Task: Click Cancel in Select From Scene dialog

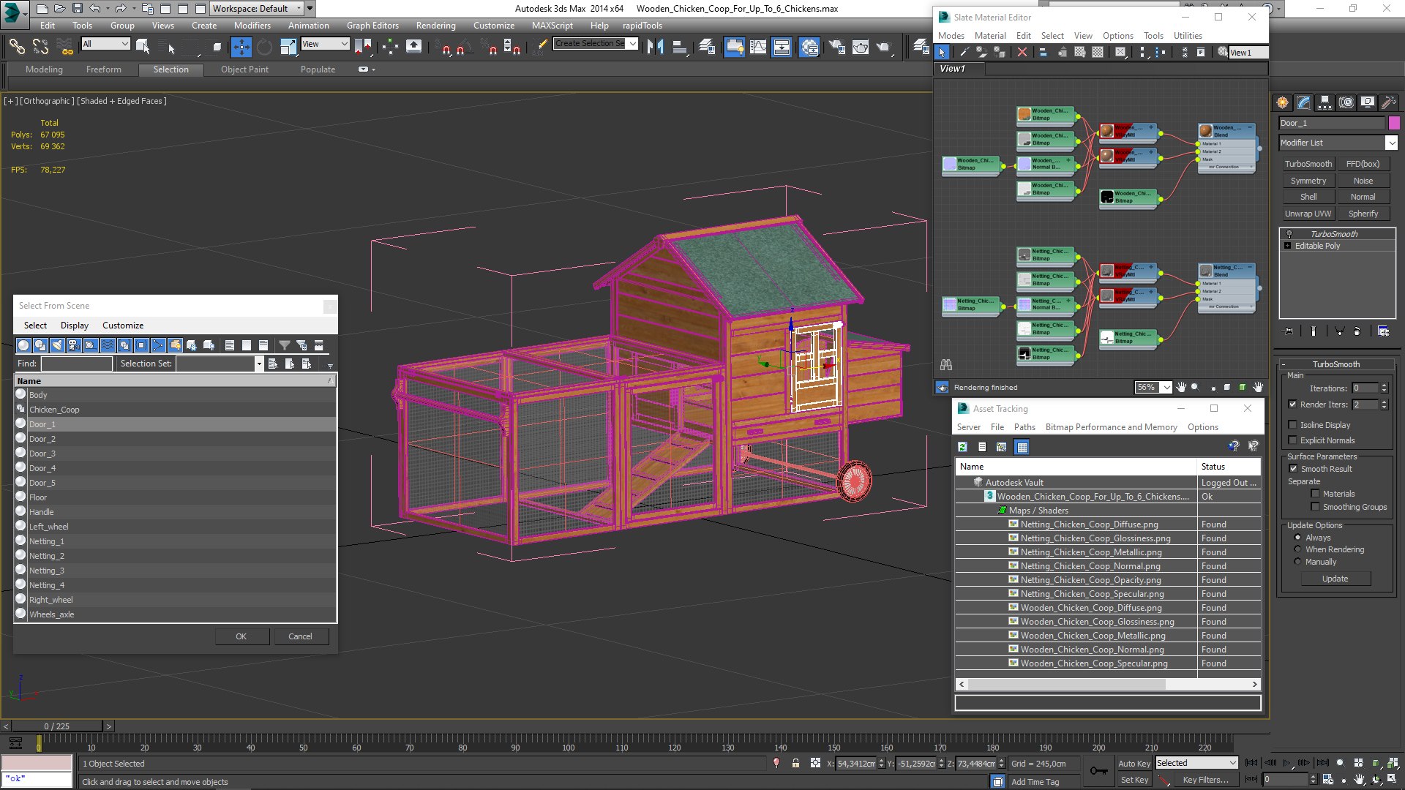Action: point(300,636)
